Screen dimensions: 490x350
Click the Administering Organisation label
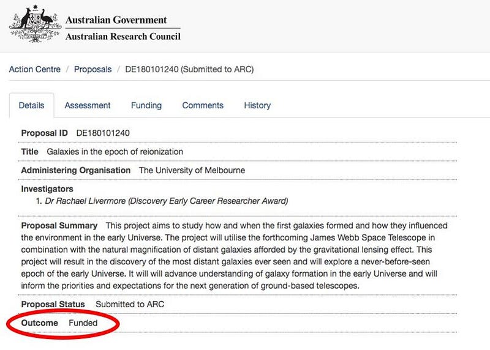pyautogui.click(x=75, y=171)
